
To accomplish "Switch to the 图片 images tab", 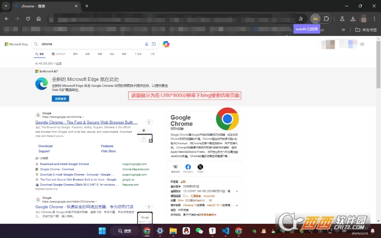I will tap(76, 54).
